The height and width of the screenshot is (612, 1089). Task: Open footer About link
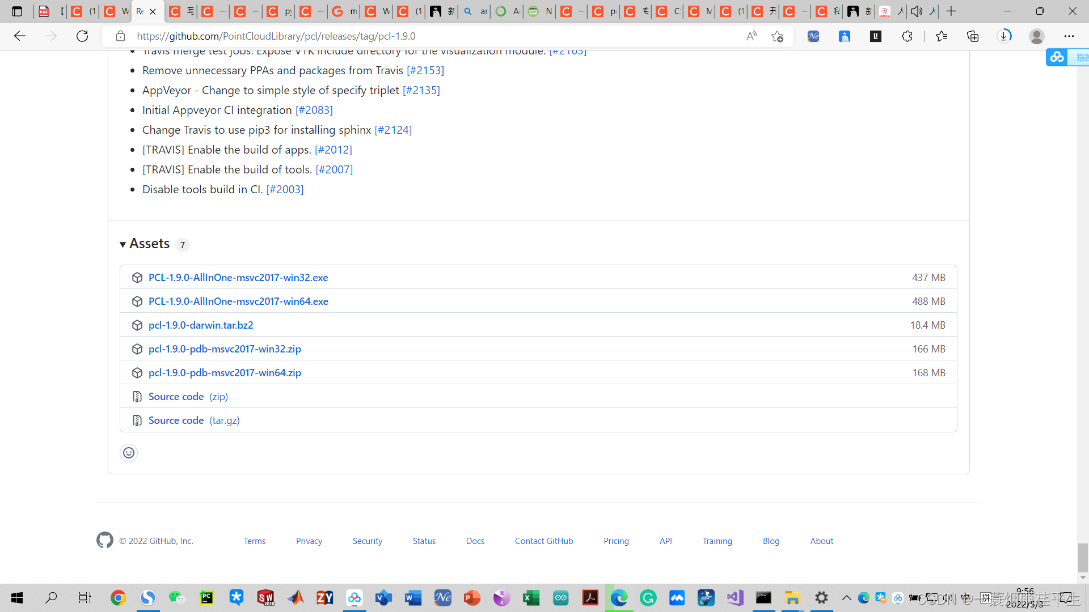pyautogui.click(x=822, y=541)
